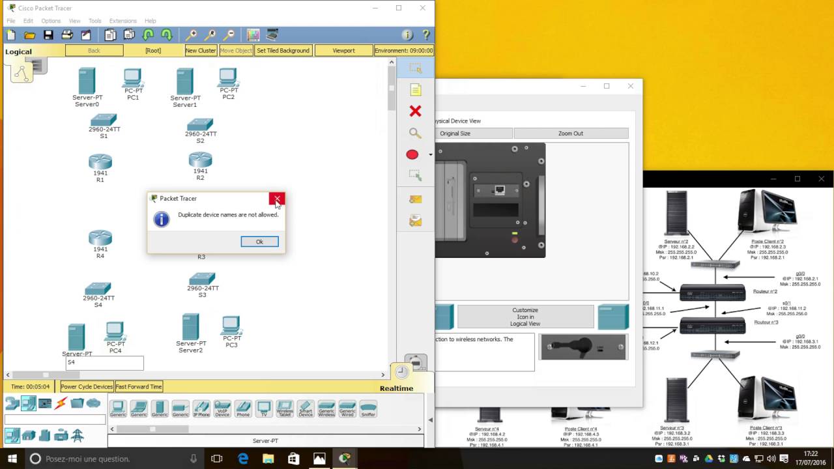Image resolution: width=834 pixels, height=469 pixels.
Task: Click the New Cluster button
Action: tap(201, 50)
